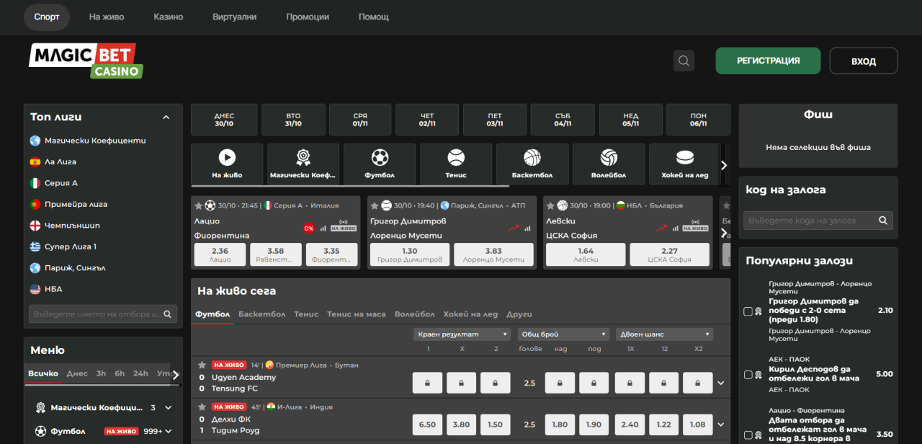Select the Хокей на лед icon tile
The height and width of the screenshot is (444, 922).
tap(685, 164)
